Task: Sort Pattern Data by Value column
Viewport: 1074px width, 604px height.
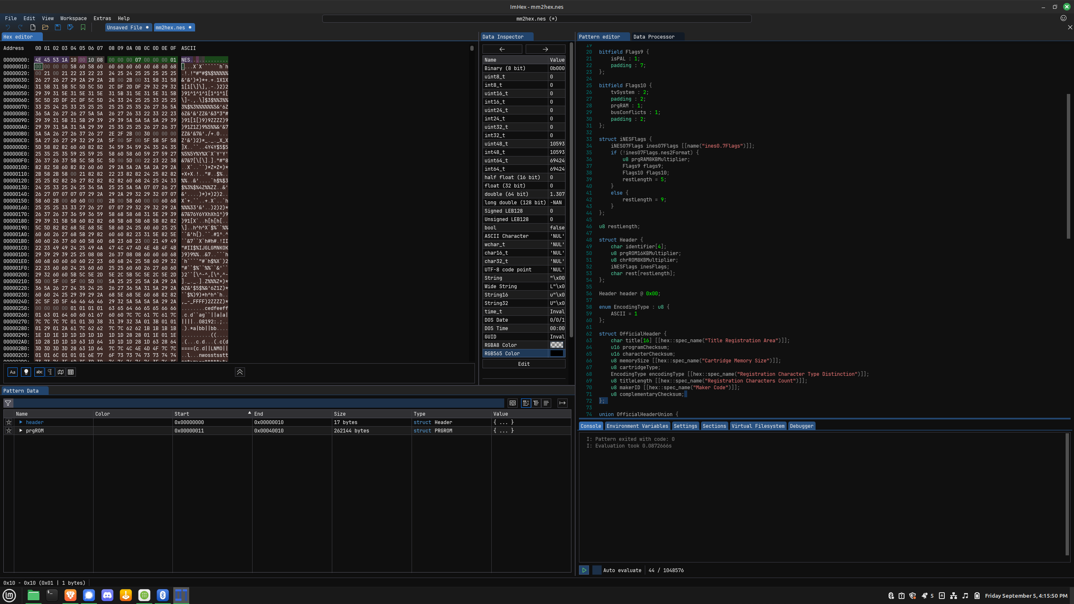Action: pos(531,414)
